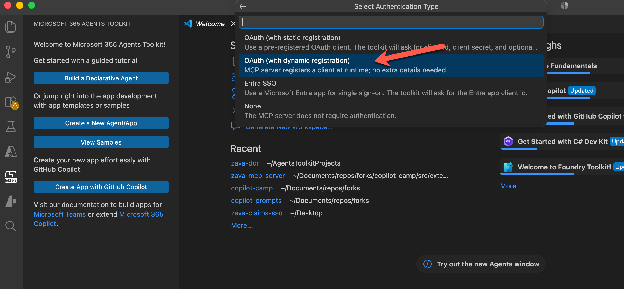The width and height of the screenshot is (624, 289).
Task: Open the M365 Agents Toolkit view
Action: [11, 177]
